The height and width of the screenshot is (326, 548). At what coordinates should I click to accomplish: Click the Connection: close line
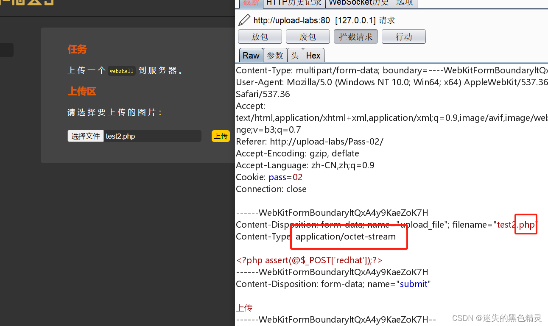pos(271,189)
